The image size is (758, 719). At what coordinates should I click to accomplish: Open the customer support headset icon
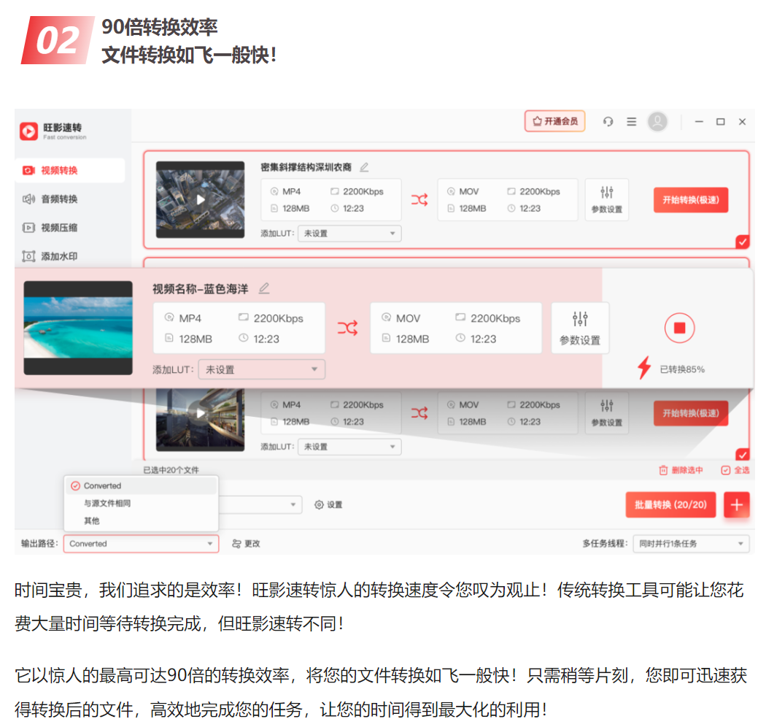pyautogui.click(x=608, y=121)
